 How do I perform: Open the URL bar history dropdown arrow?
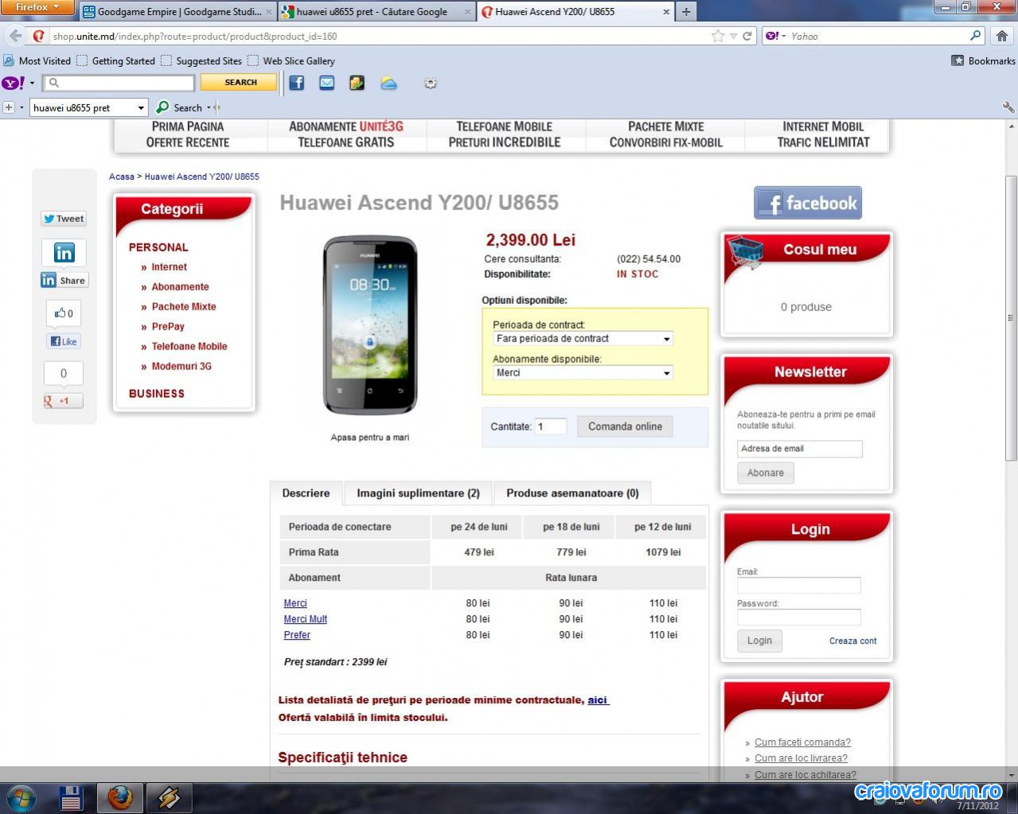click(733, 36)
